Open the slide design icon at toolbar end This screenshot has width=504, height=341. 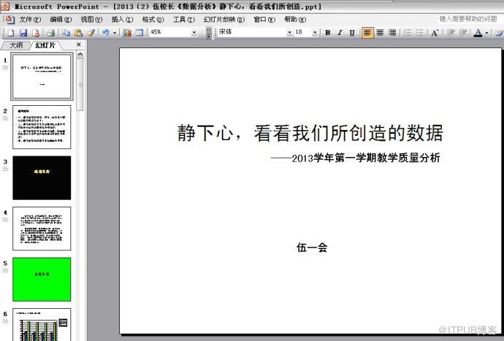[x=499, y=32]
